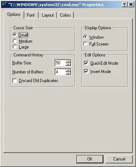Decrease Buffer Size with down arrow
This screenshot has height=167, width=136.
[68, 64]
